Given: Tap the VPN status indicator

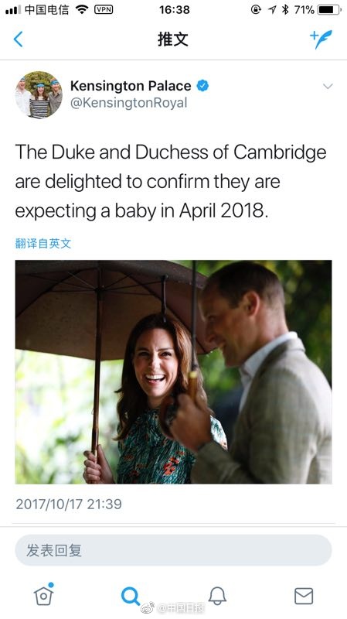Looking at the screenshot, I should click(104, 9).
